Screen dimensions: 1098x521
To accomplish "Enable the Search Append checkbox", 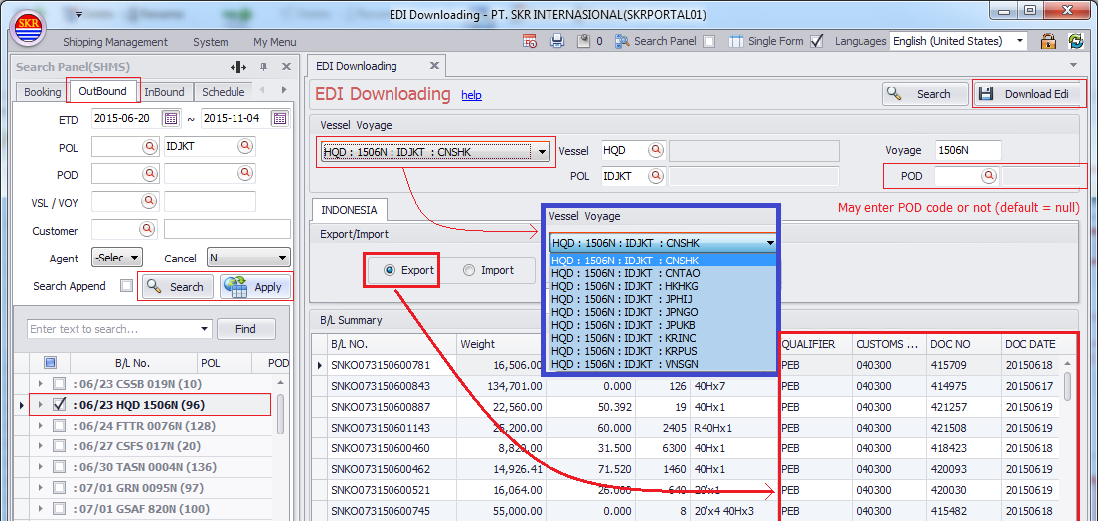I will point(126,286).
